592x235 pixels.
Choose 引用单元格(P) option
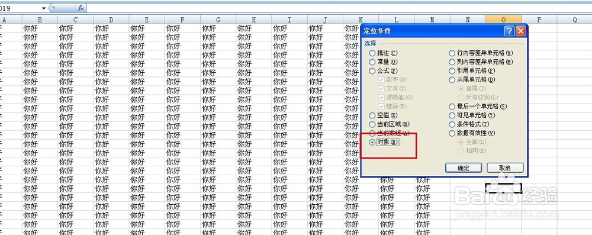pyautogui.click(x=472, y=71)
